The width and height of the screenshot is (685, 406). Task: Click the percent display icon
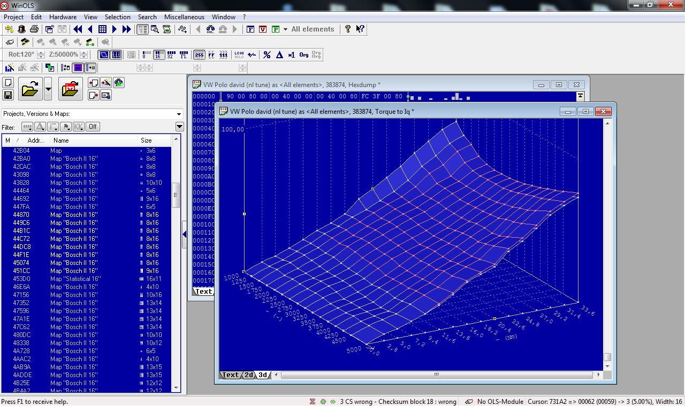pyautogui.click(x=267, y=54)
